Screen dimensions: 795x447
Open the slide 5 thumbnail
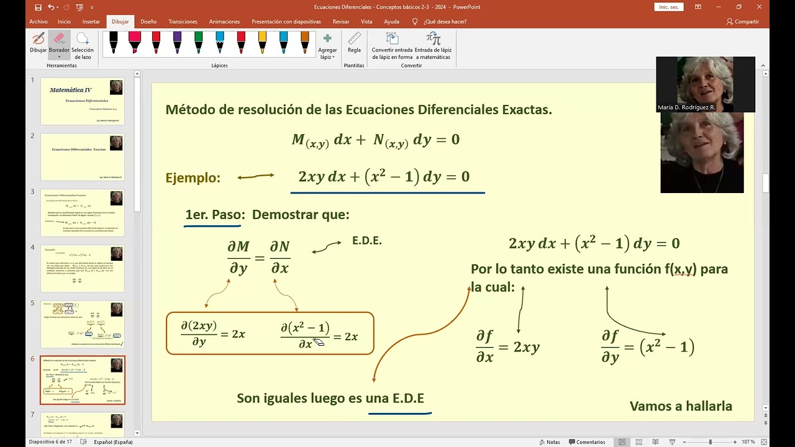coord(83,324)
